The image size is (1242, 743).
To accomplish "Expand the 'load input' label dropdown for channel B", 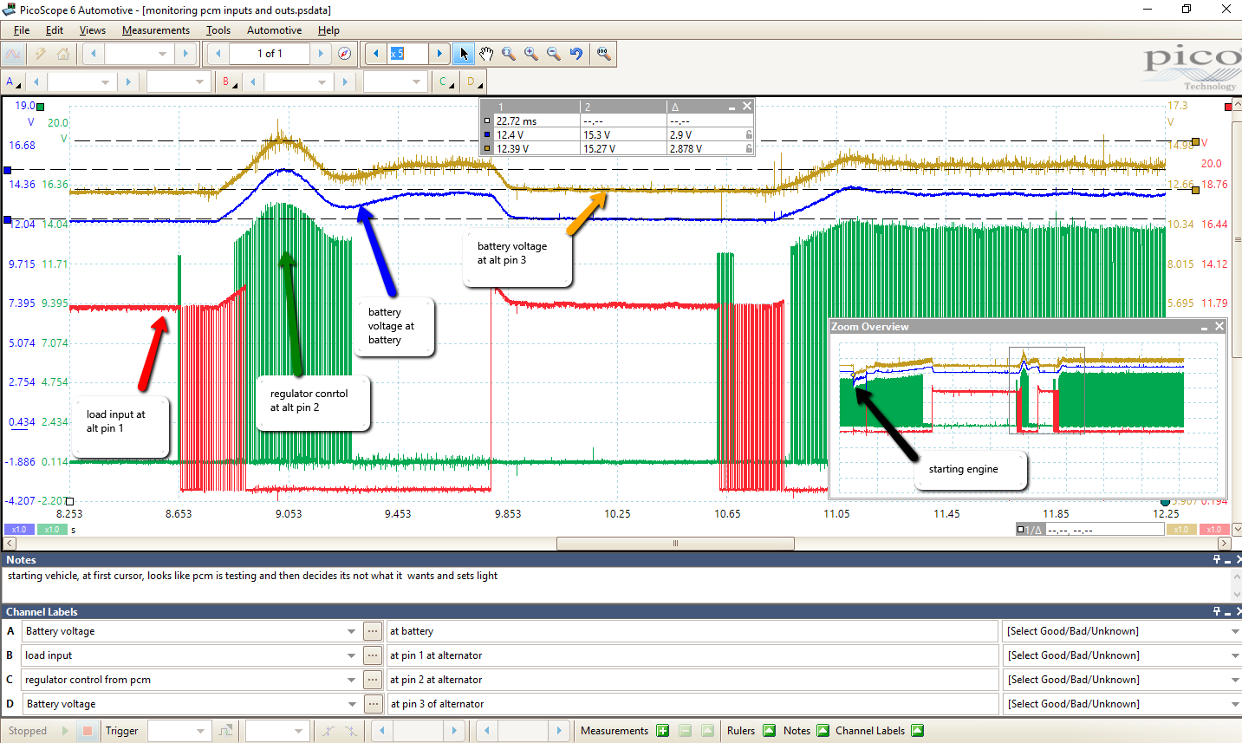I will 351,655.
